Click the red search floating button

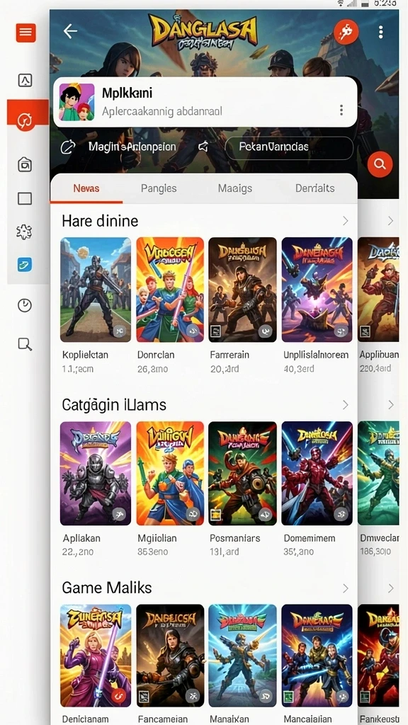point(380,164)
